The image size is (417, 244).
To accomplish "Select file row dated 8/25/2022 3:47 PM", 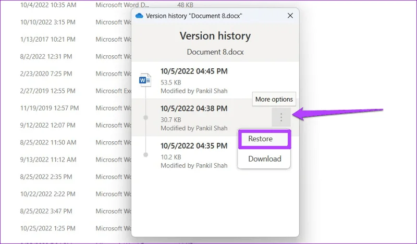I will [76, 211].
